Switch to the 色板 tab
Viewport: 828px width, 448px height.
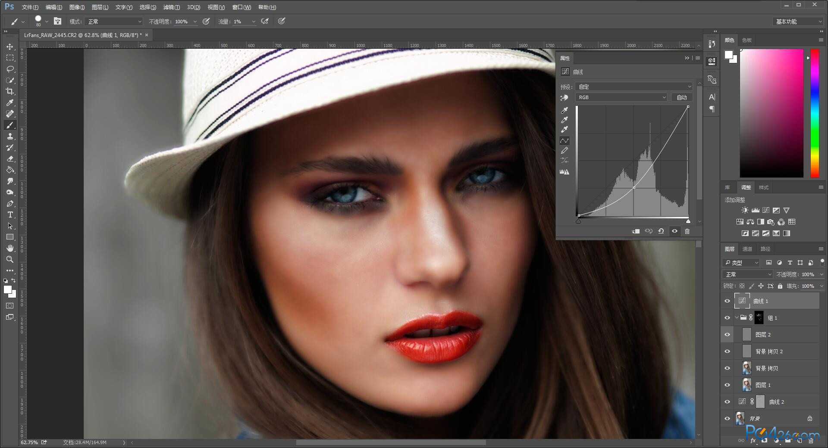point(747,40)
